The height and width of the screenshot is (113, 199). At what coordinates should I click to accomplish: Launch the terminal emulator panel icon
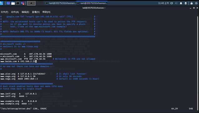(18, 3)
